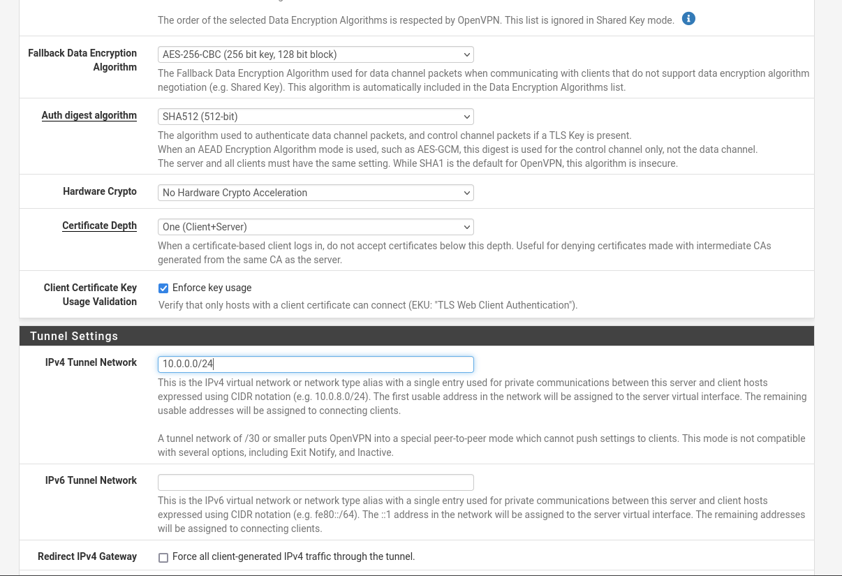842x576 pixels.
Task: Click the underlined Certificate Depth label
Action: 99,226
